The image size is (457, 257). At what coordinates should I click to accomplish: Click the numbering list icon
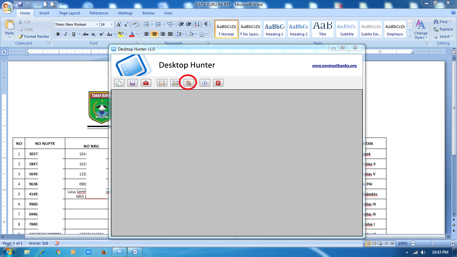click(x=159, y=24)
